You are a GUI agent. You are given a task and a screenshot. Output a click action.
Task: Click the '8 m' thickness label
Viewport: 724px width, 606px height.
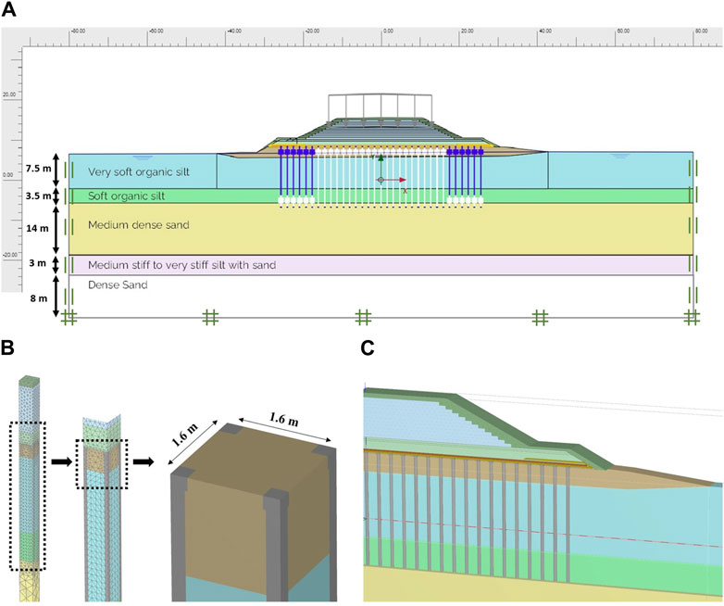(39, 298)
